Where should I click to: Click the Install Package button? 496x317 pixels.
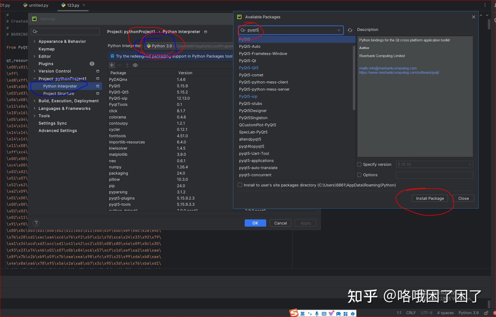point(430,198)
